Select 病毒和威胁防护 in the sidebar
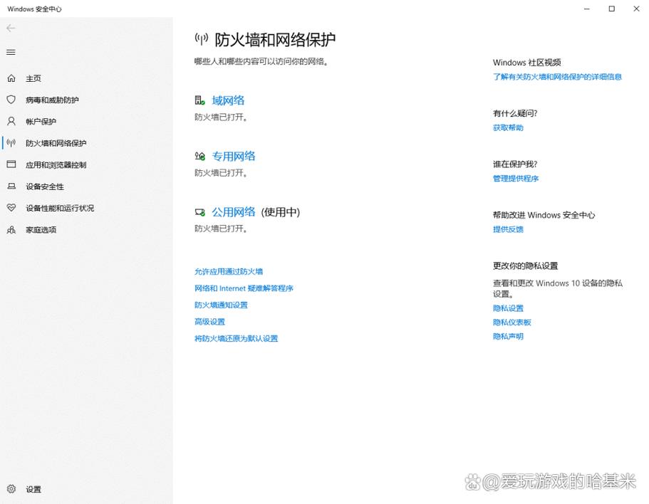The width and height of the screenshot is (649, 504). click(52, 100)
